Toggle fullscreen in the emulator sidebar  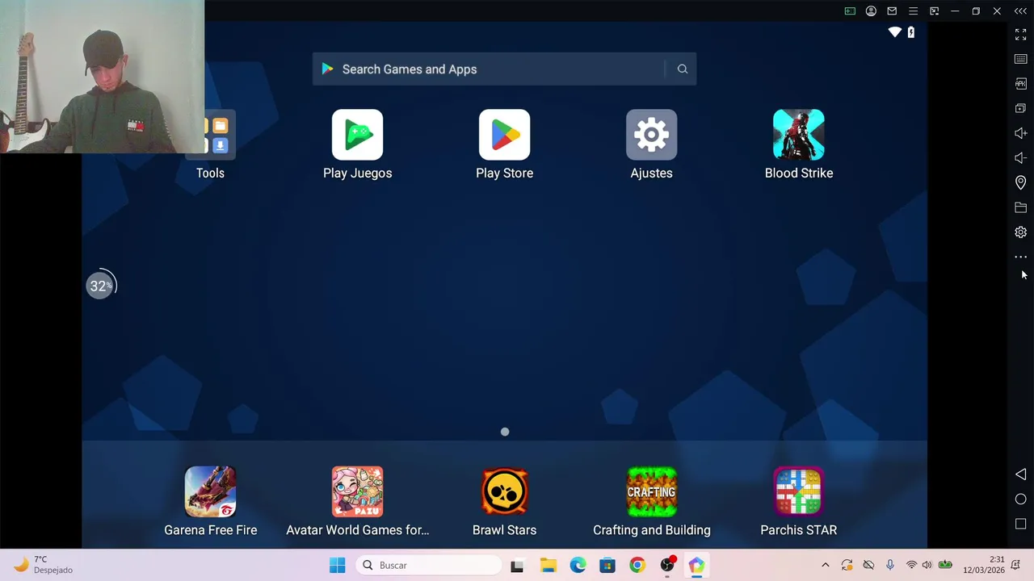tap(1020, 35)
